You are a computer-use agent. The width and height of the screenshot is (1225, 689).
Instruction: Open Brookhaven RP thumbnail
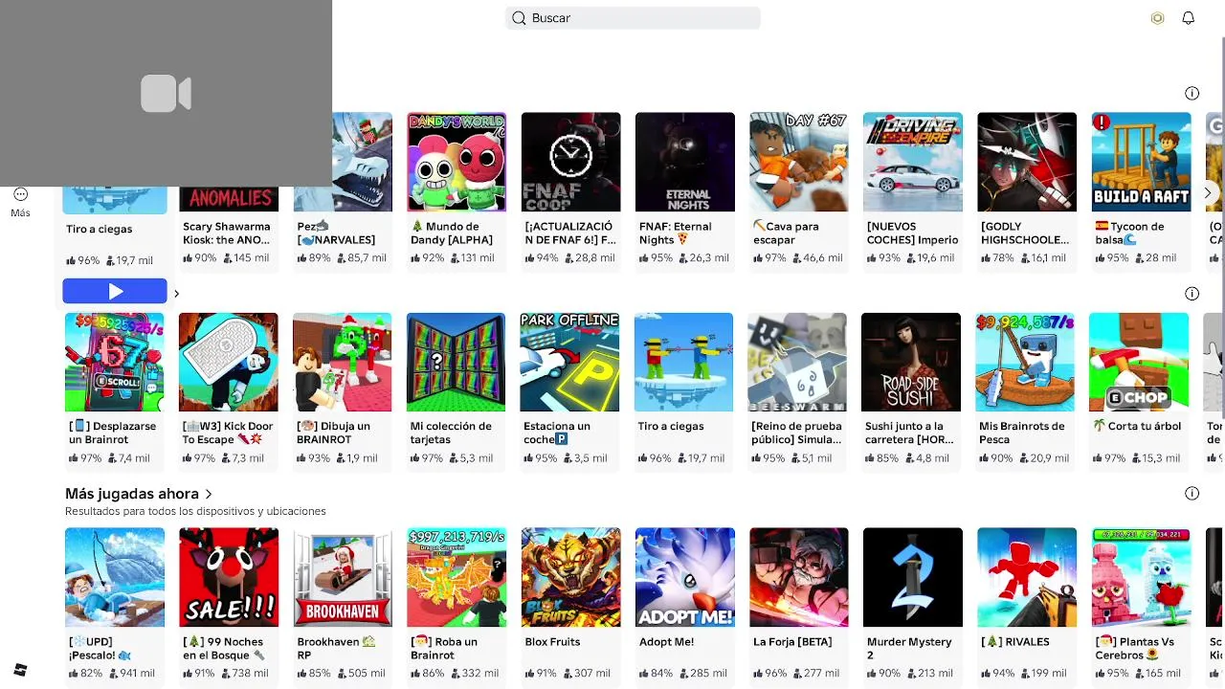coord(343,577)
